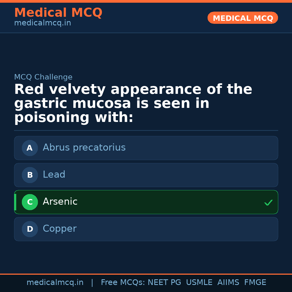The height and width of the screenshot is (292, 292).
Task: Click the Medical MCQ logo text
Action: click(58, 13)
